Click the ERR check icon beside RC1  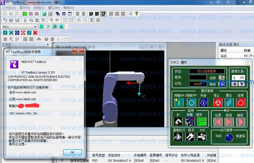tap(61, 27)
